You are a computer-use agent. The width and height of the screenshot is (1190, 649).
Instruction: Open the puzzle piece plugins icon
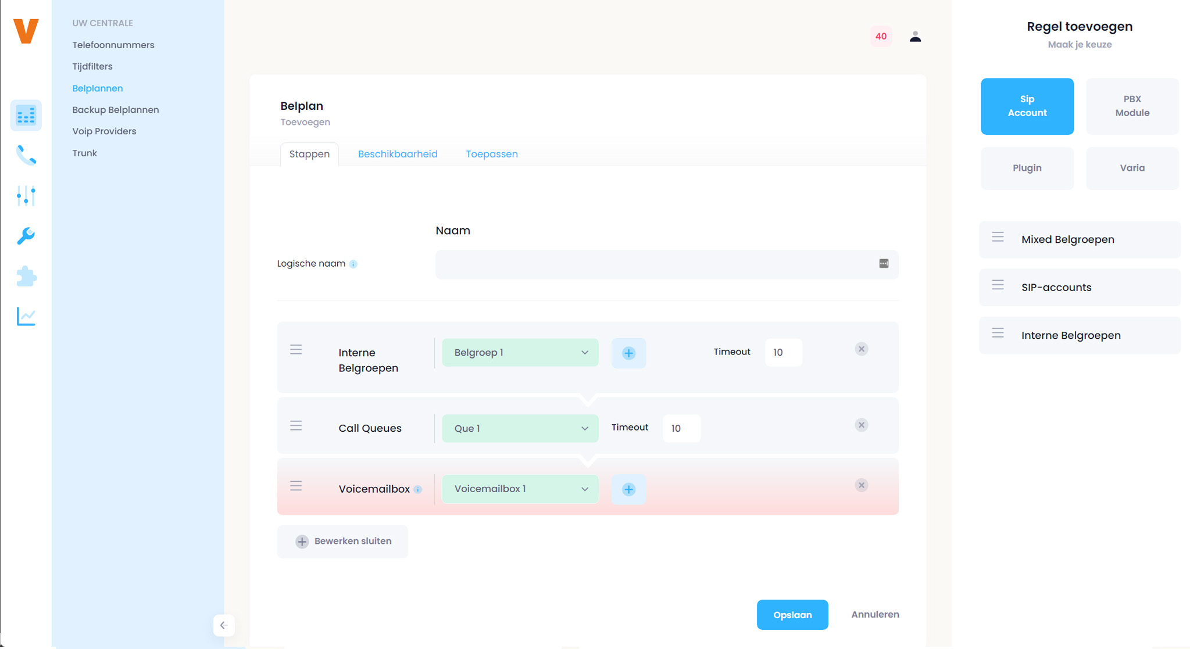coord(26,276)
